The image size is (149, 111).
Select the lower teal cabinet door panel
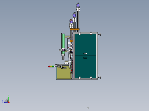click(85, 67)
